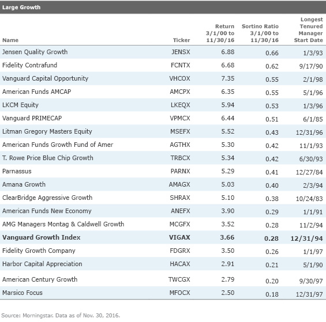Image resolution: width=326 pixels, height=322 pixels.
Task: Select Vanguard PRIMECAP fund name
Action: (x=32, y=118)
